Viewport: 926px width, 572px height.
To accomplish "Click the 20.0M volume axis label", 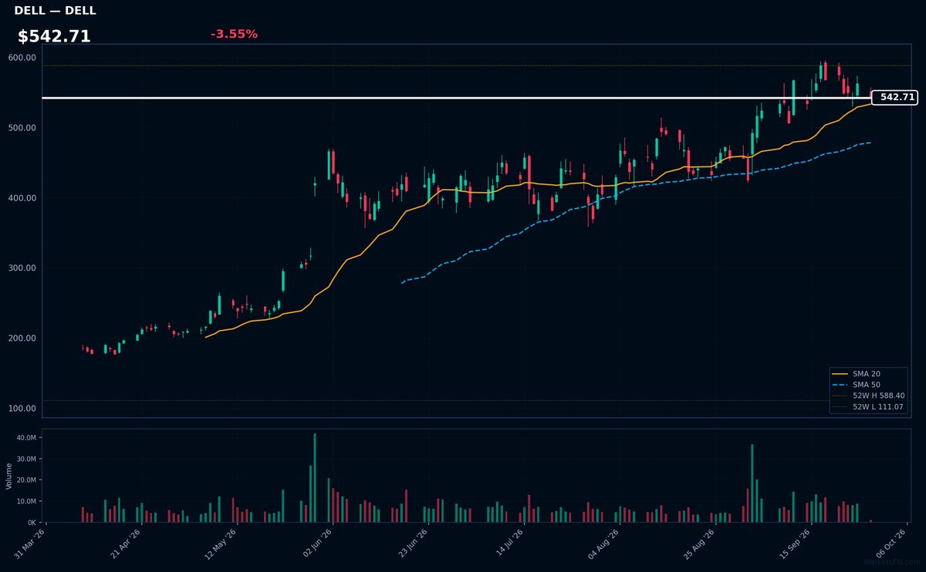I will (26, 479).
